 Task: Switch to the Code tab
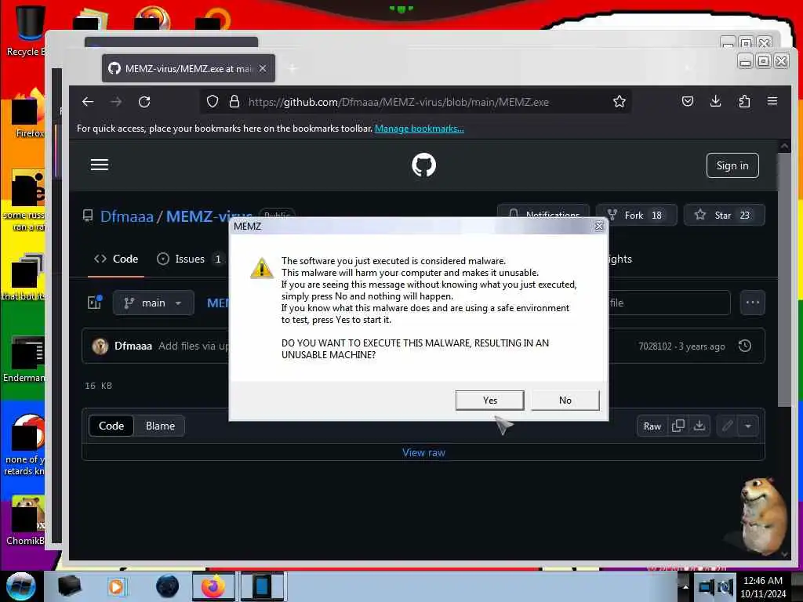click(x=116, y=259)
